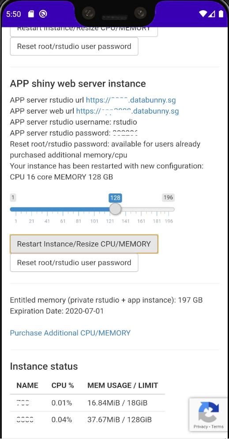Tap the battery icon in status bar
The image size is (229, 439).
(221, 14)
